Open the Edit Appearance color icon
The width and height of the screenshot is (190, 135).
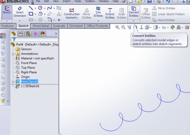(x=172, y=27)
